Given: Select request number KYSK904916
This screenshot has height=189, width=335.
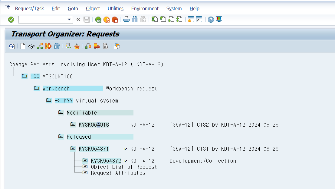Looking at the screenshot, I should pos(94,125).
